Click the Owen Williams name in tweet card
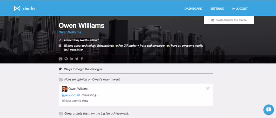The image size is (276, 118). [78, 89]
